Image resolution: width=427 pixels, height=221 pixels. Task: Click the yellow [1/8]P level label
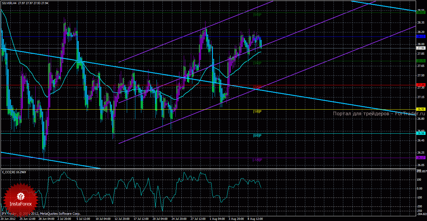click(257, 111)
